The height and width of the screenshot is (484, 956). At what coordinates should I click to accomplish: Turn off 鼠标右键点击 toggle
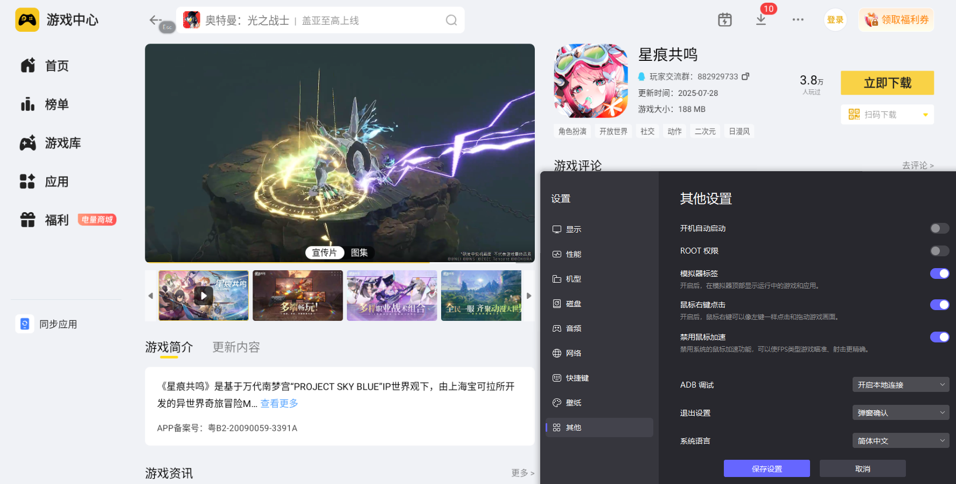939,305
